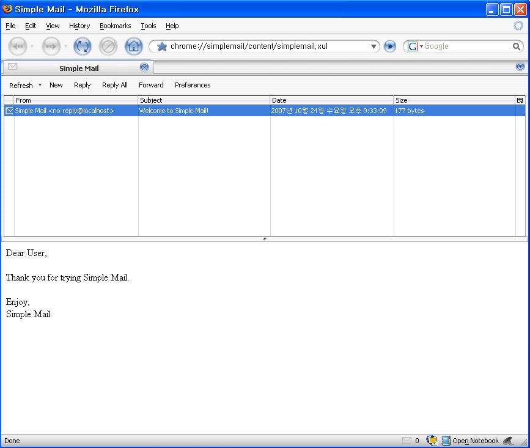Click the Reply button
This screenshot has width=530, height=448.
tap(82, 85)
